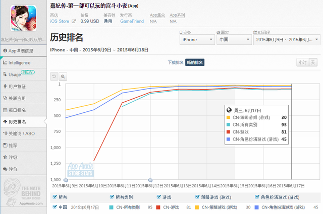The width and height of the screenshot is (323, 214).
Task: Click the magnifier zoom icon above chart
Action: [x=63, y=76]
